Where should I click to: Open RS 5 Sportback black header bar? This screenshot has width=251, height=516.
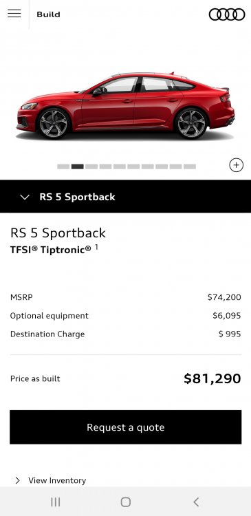coord(125,197)
